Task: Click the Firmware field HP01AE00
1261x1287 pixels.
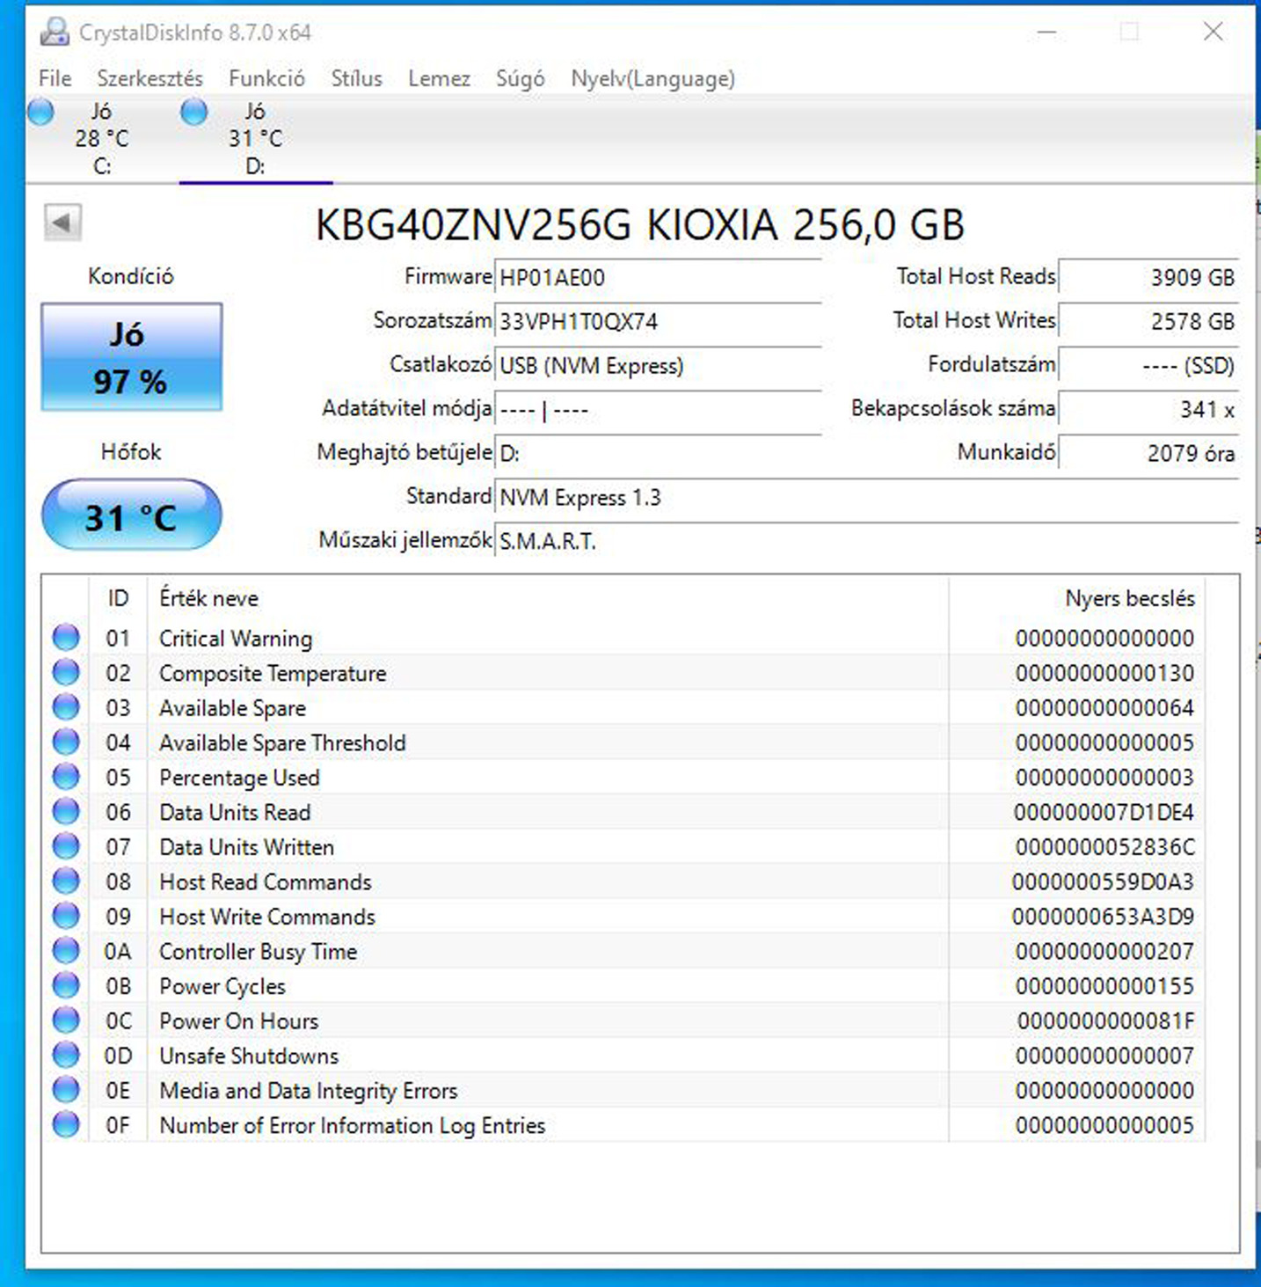Action: [658, 278]
